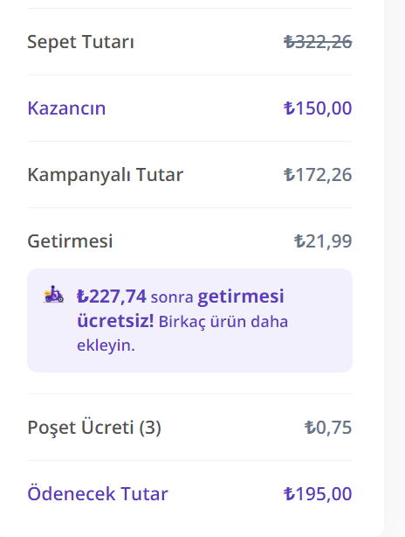Click the ₺172,26 campaign total

(318, 175)
